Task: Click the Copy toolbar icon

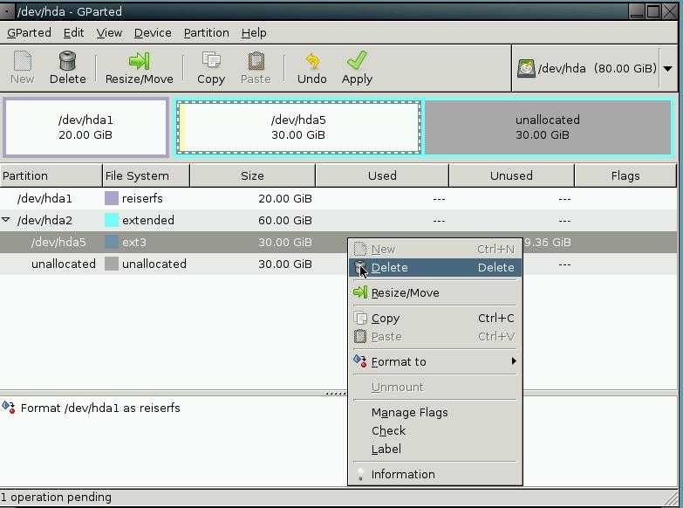Action: [210, 61]
